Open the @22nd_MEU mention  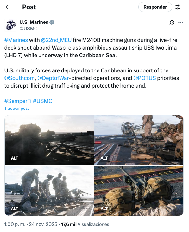pos(56,40)
